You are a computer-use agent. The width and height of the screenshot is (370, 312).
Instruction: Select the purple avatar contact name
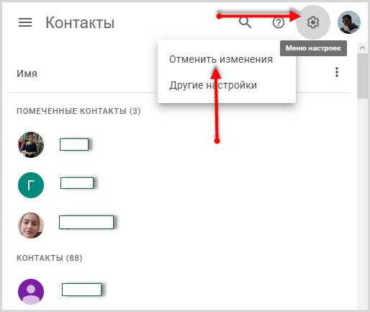(81, 290)
